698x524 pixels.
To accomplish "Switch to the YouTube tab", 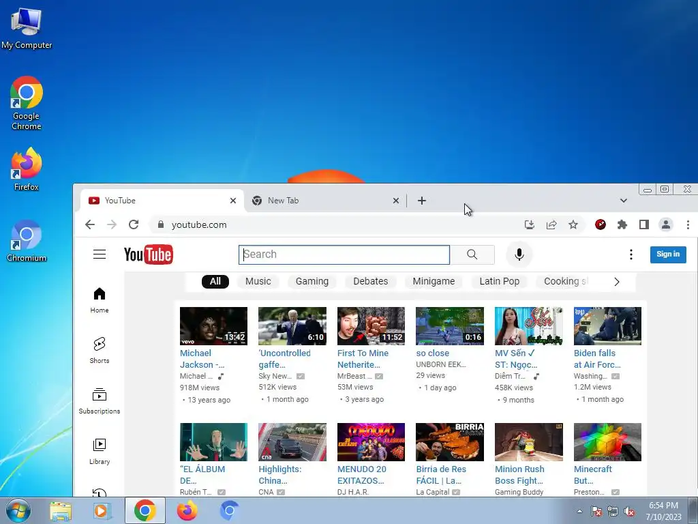I will [162, 201].
